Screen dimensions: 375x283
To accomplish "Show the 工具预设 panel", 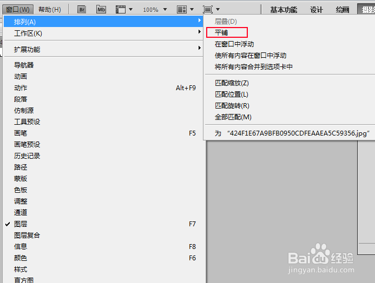I will [103, 122].
